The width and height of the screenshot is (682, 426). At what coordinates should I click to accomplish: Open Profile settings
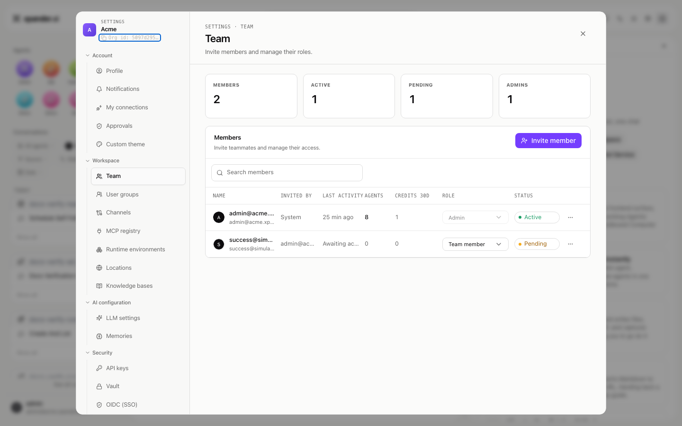coord(138,71)
